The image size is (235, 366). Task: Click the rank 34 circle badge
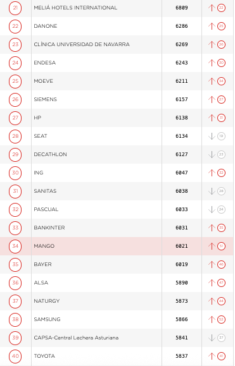tap(15, 246)
